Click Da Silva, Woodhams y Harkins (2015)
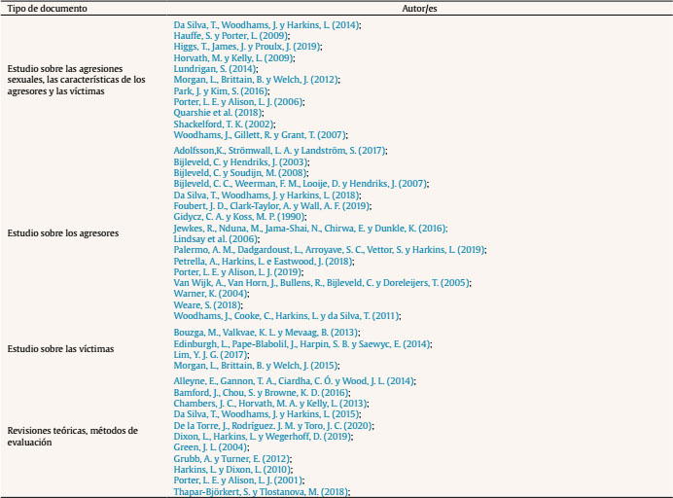This screenshot has height=498, width=673. pos(266,414)
